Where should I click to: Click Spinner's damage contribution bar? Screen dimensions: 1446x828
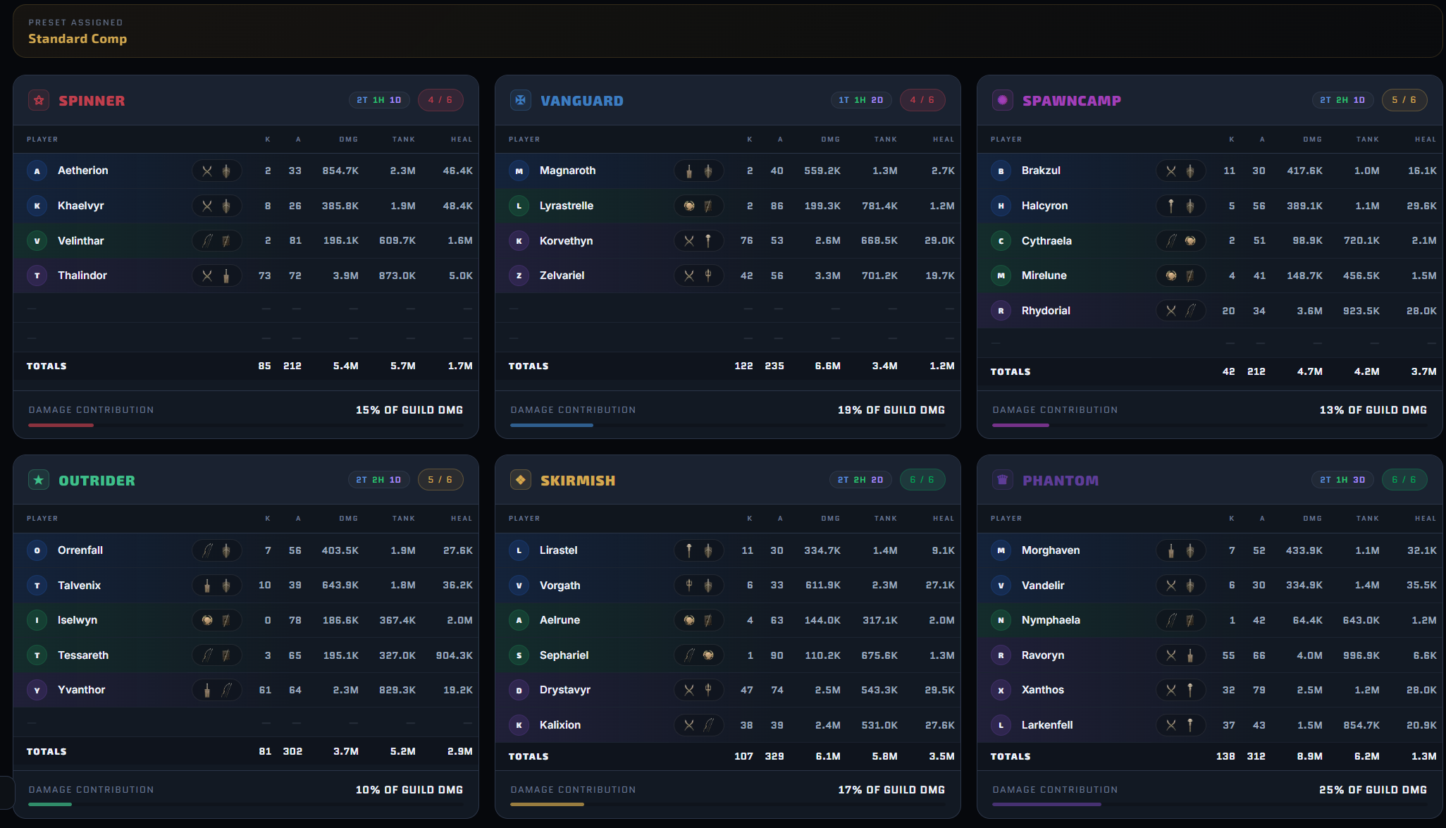pos(246,425)
